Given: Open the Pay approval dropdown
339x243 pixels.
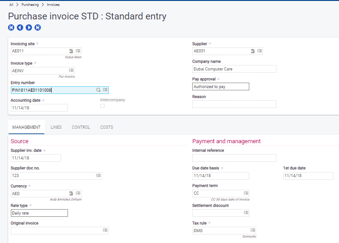Looking at the screenshot, I should pos(221,87).
